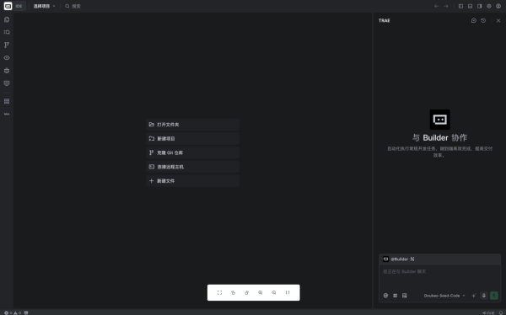Open settings via the gear icon in title bar
The image size is (506, 315).
point(489,6)
